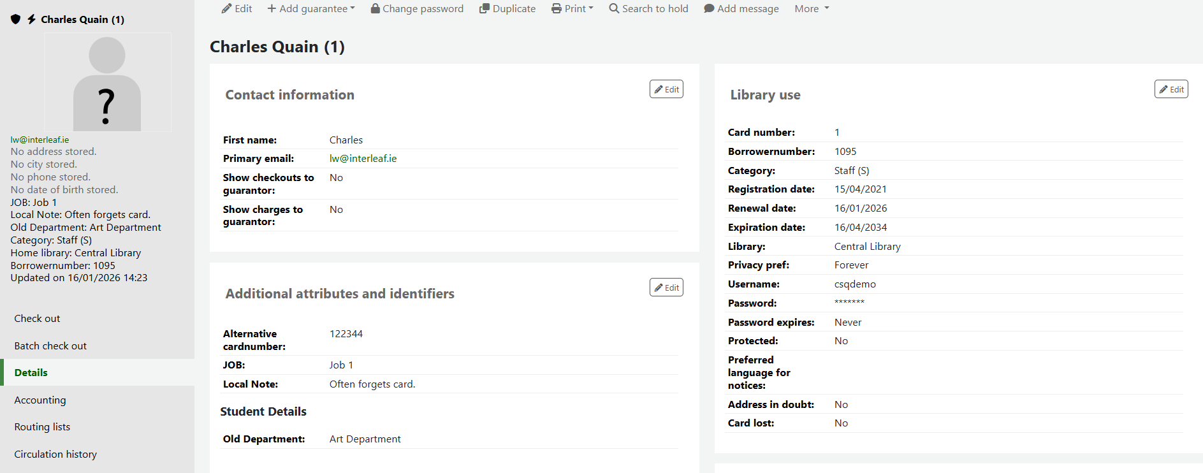This screenshot has width=1203, height=473.
Task: Select Routing lists in side menu
Action: pyautogui.click(x=42, y=427)
